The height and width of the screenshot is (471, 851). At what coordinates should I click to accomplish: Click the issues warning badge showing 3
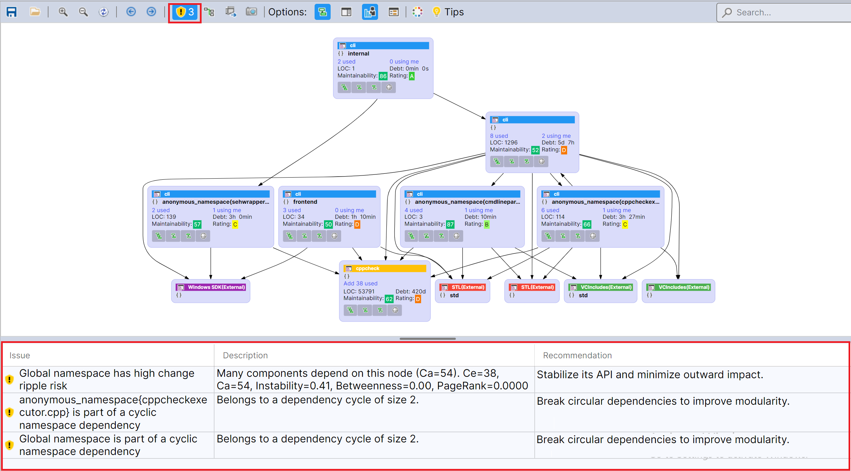pyautogui.click(x=184, y=12)
